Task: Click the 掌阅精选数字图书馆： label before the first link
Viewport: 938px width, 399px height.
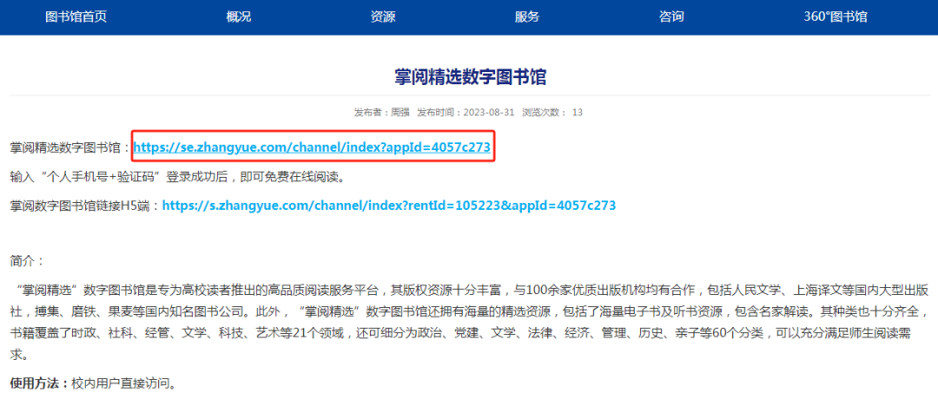Action: point(69,148)
